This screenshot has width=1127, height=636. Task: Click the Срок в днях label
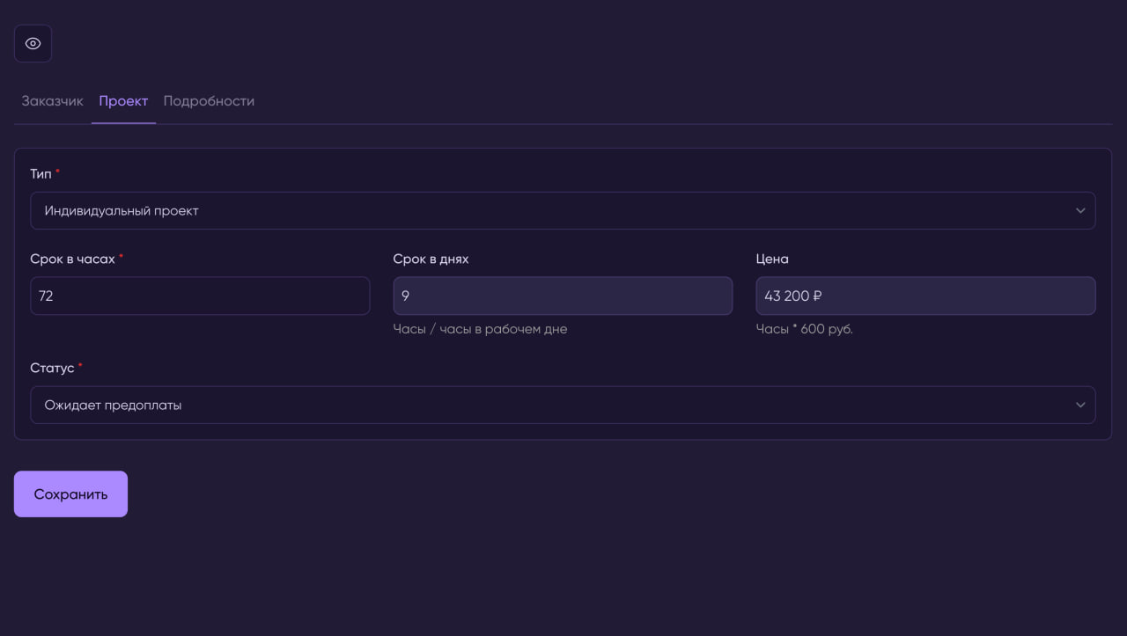[431, 260]
